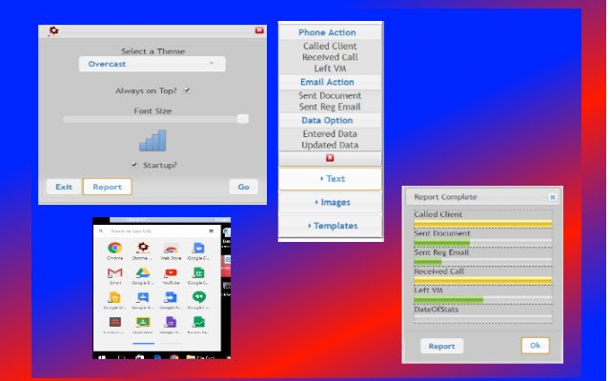The height and width of the screenshot is (381, 610).
Task: Click the Sent Document progress bar
Action: [483, 243]
